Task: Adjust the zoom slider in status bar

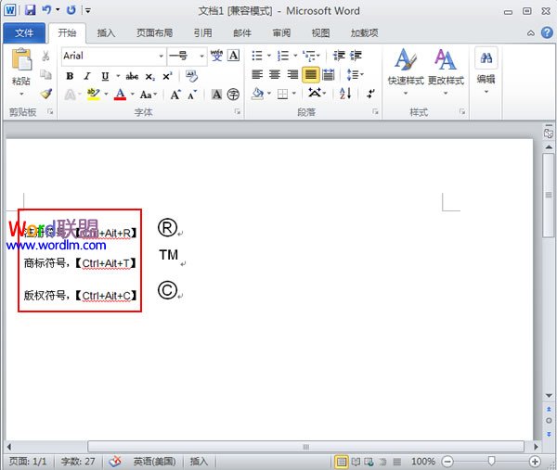Action: pos(491,461)
